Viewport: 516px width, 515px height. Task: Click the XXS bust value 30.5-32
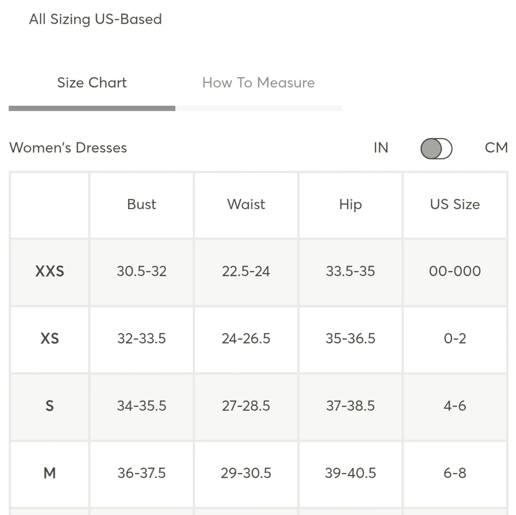[141, 271]
